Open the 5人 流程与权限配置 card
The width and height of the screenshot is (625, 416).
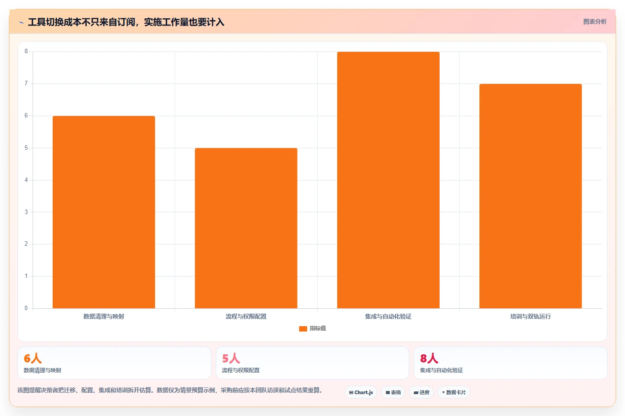(312, 363)
